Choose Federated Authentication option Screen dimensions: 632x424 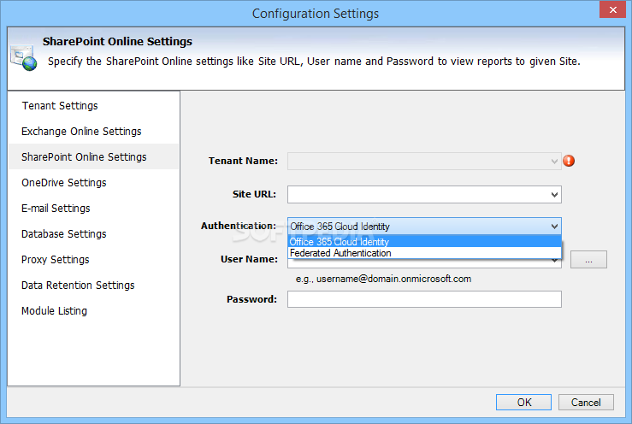coord(424,253)
